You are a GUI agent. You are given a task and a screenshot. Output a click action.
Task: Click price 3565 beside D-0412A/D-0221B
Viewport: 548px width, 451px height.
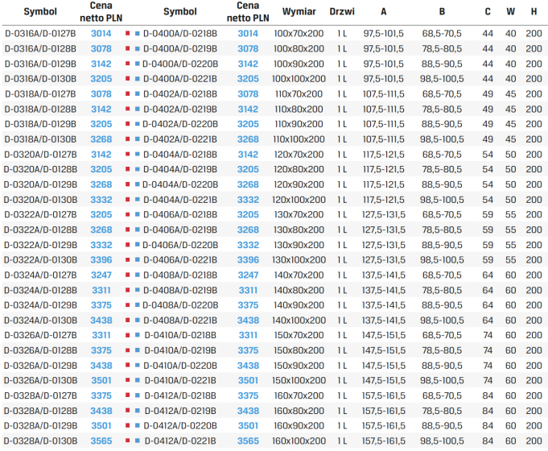pyautogui.click(x=248, y=441)
